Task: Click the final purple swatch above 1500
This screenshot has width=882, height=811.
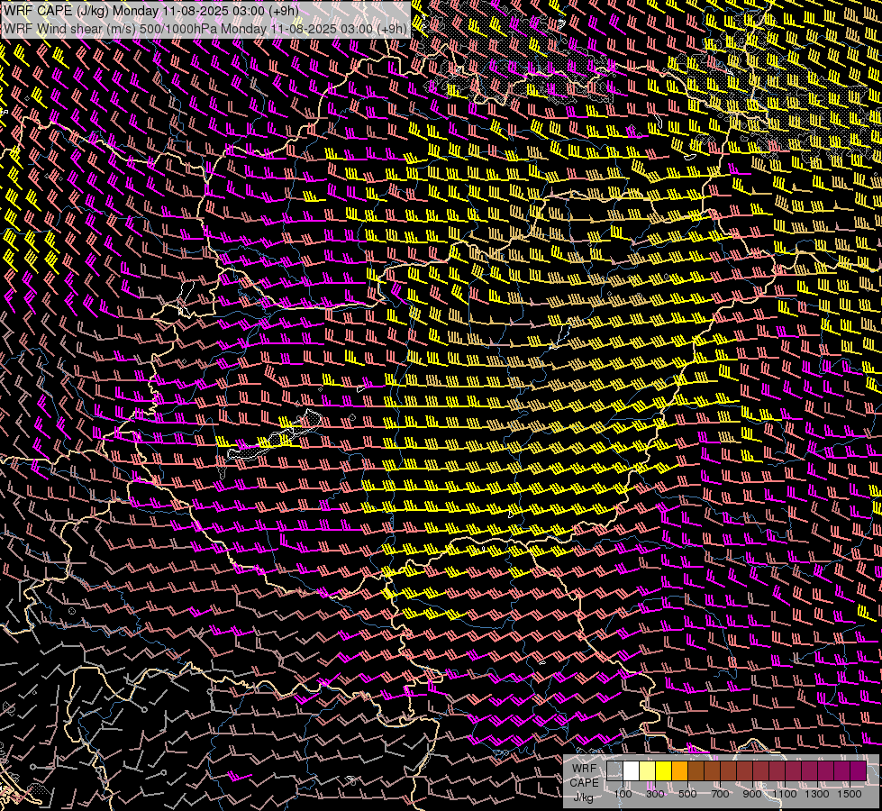Action: [859, 771]
